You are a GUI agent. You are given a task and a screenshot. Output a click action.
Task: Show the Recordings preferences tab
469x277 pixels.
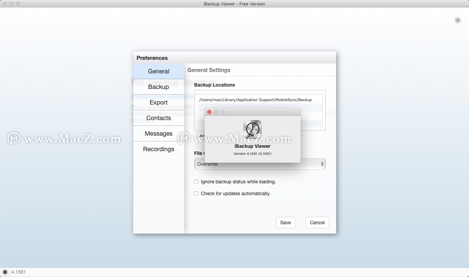click(x=158, y=149)
